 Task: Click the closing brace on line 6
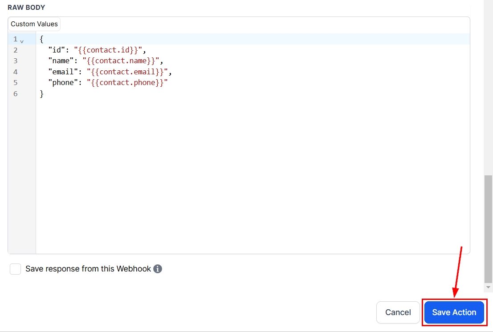point(42,93)
